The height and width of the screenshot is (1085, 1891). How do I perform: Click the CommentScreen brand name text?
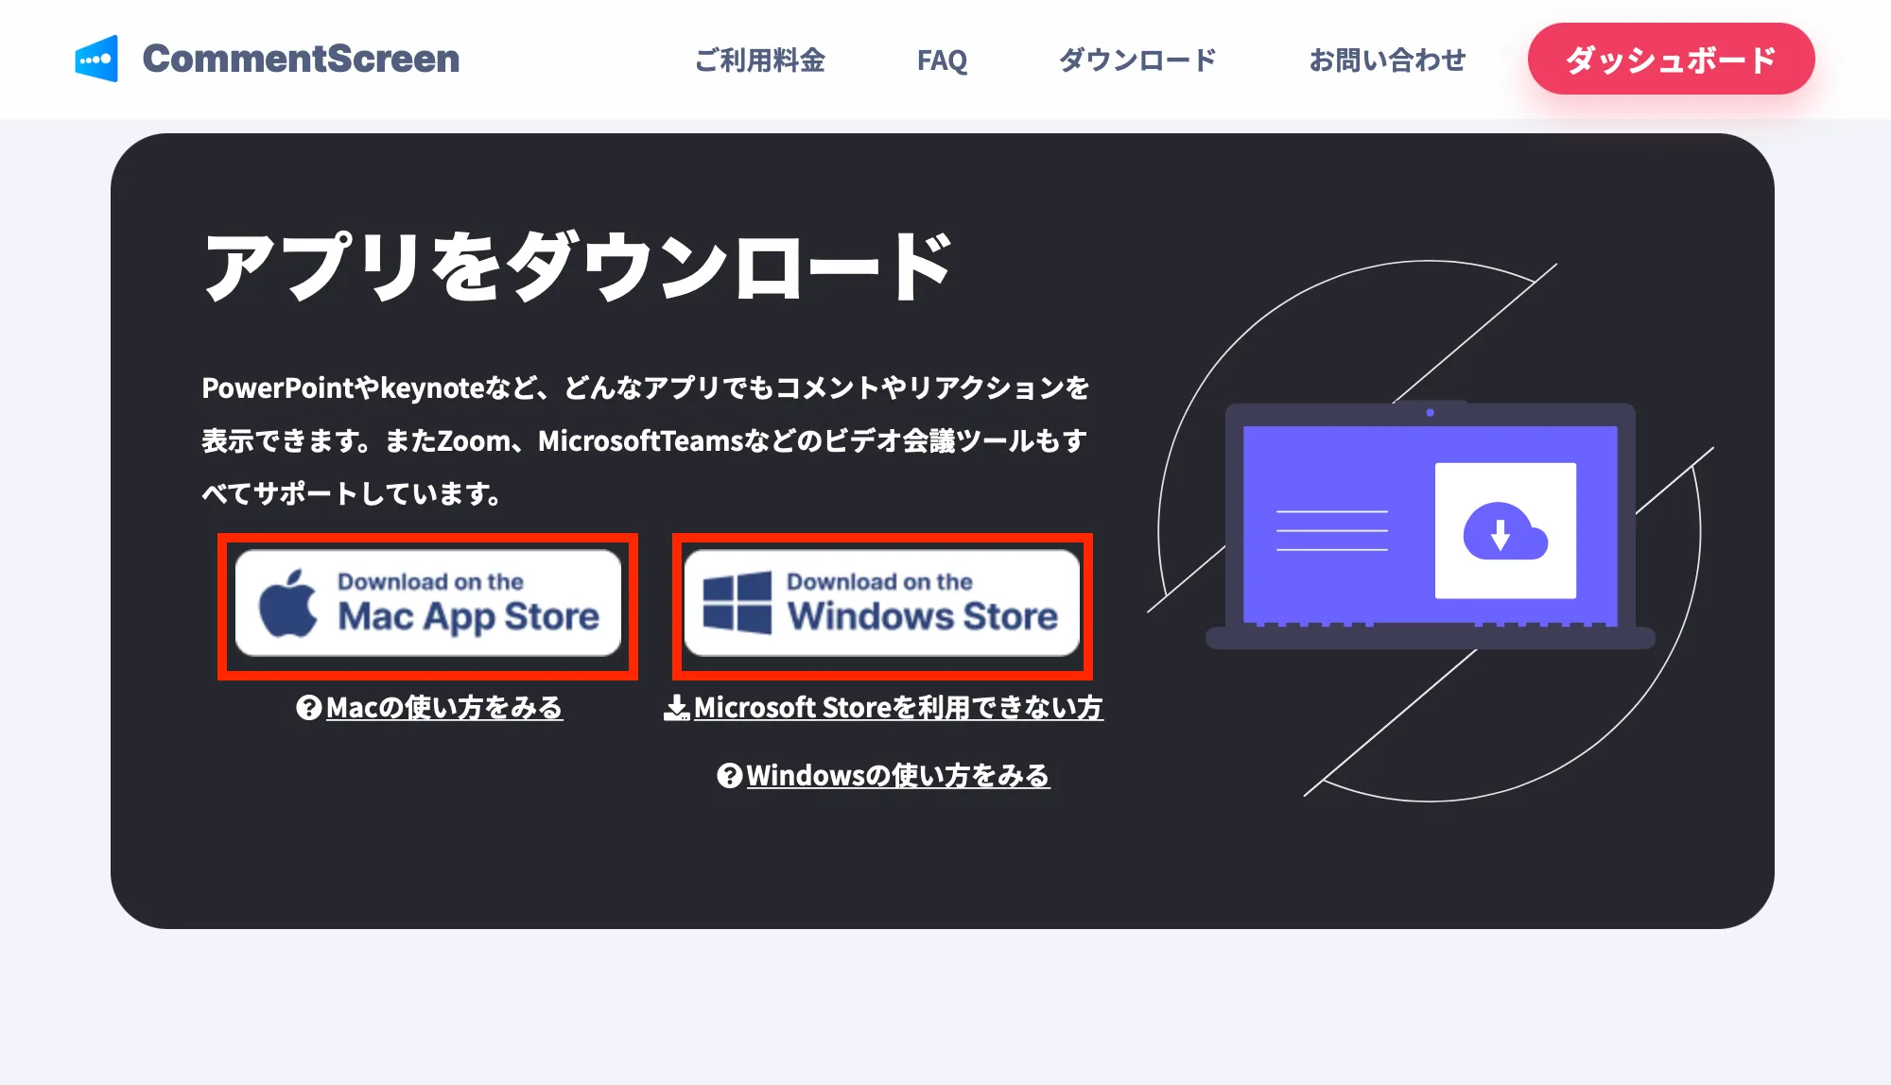(301, 59)
